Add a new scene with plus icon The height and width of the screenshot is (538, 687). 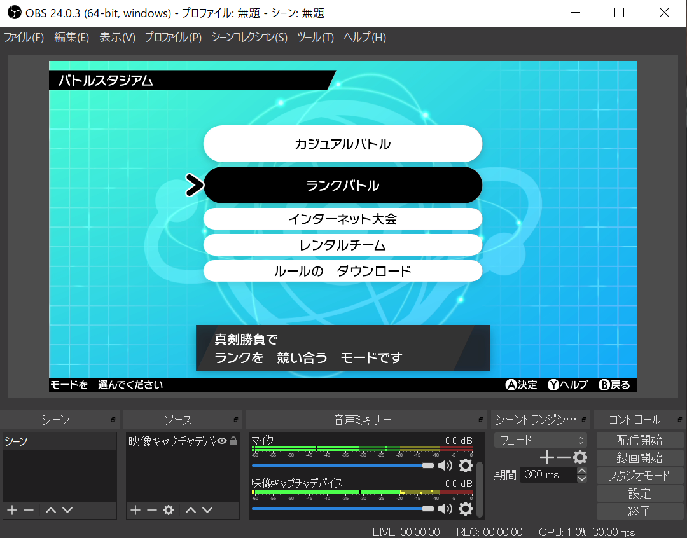point(12,510)
